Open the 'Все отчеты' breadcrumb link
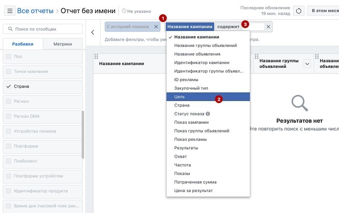Image resolution: width=339 pixels, height=213 pixels. 35,10
